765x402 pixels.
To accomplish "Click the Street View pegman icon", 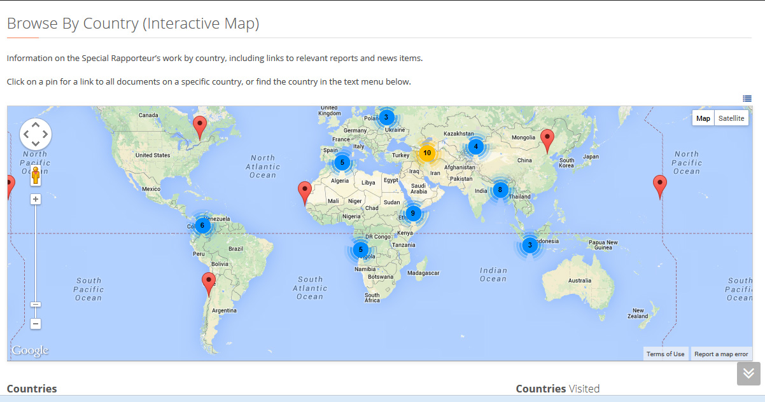I will coord(36,176).
